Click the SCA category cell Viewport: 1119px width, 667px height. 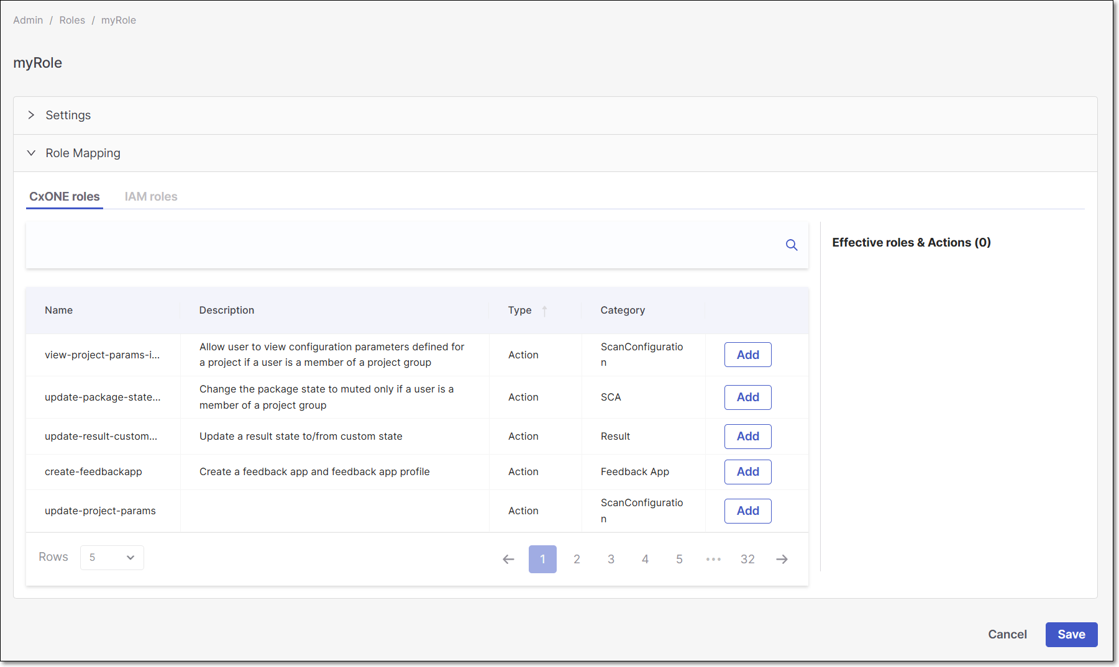point(611,397)
